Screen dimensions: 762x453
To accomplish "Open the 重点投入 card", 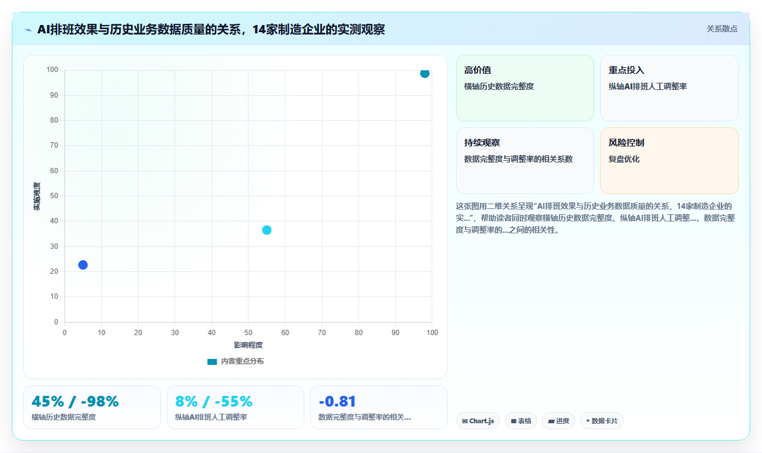I will [669, 88].
